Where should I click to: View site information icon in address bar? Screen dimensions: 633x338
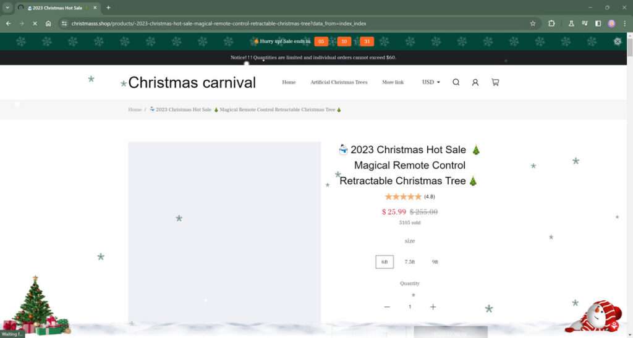coord(64,23)
